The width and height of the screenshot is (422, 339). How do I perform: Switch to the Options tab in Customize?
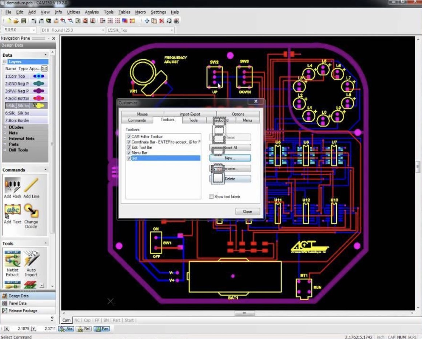[238, 114]
